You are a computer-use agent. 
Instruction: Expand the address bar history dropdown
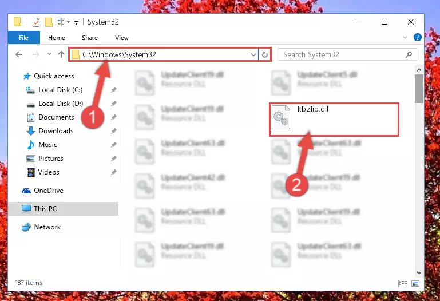pyautogui.click(x=253, y=55)
